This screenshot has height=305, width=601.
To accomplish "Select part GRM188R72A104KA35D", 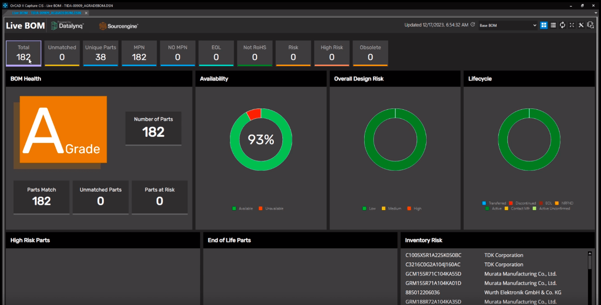I will [433, 302].
